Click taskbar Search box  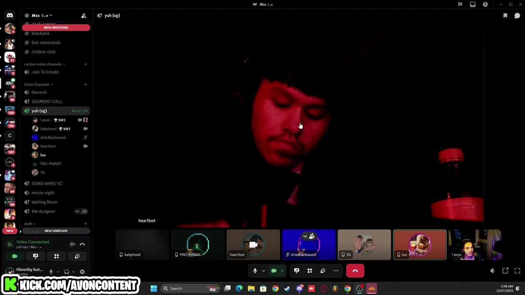190,288
